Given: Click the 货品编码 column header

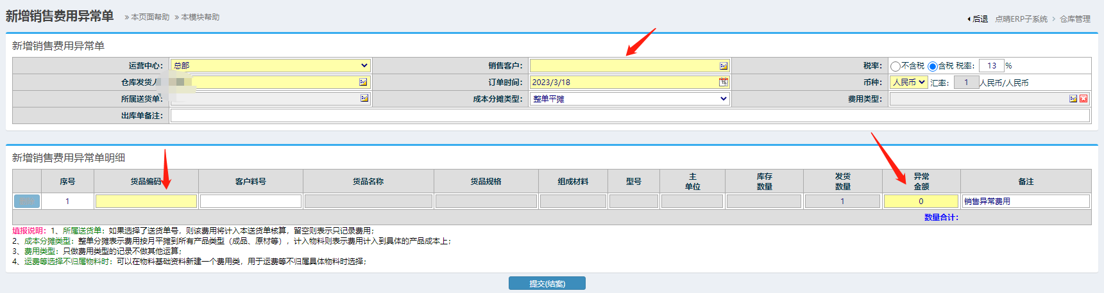Looking at the screenshot, I should click(146, 181).
